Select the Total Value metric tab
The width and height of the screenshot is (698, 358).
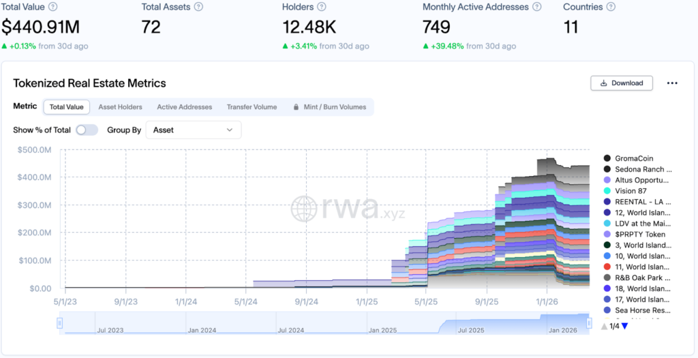tap(66, 107)
